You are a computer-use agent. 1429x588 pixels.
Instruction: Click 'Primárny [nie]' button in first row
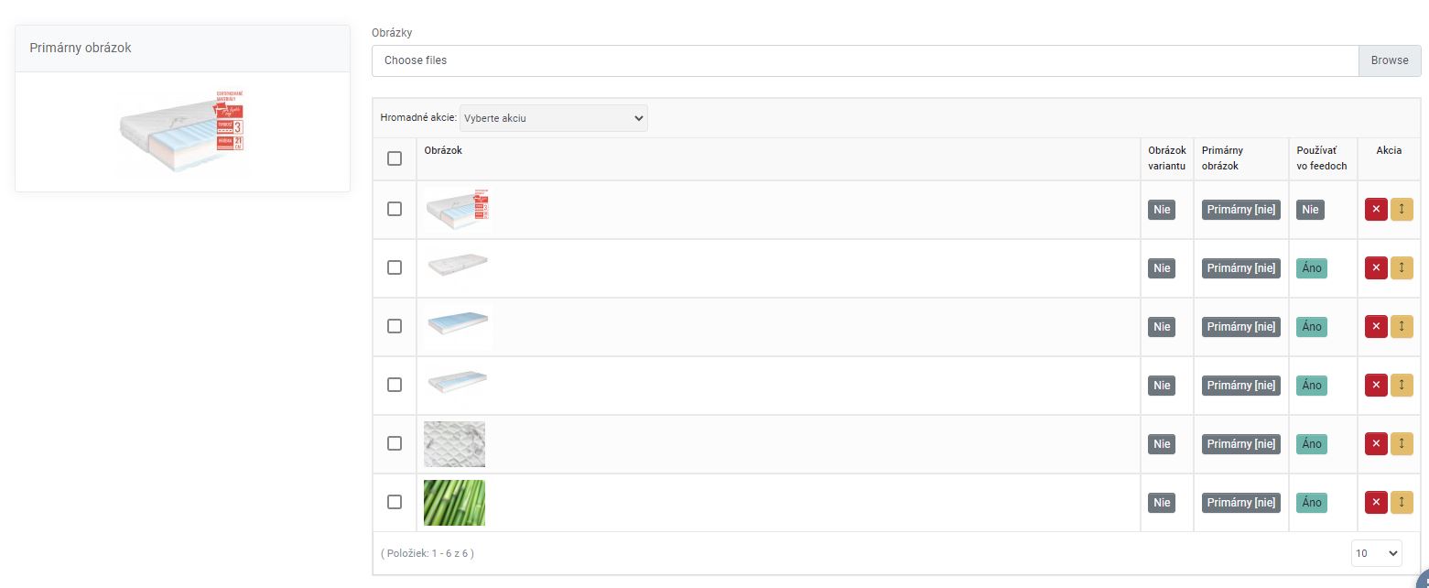1240,210
